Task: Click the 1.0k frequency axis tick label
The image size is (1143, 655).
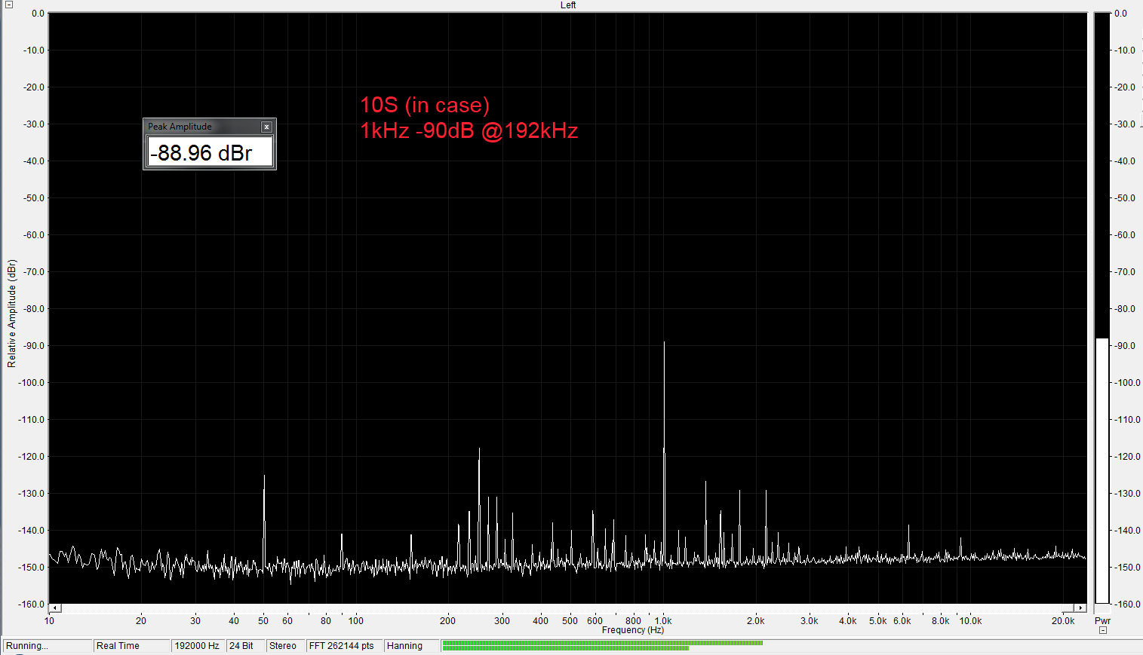Action: click(663, 621)
